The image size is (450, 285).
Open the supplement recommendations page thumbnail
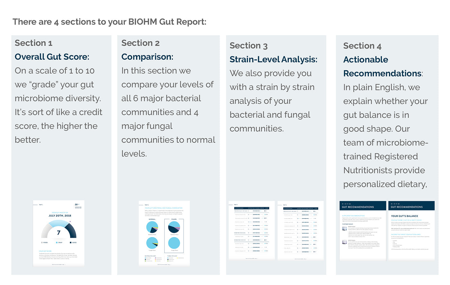363,230
